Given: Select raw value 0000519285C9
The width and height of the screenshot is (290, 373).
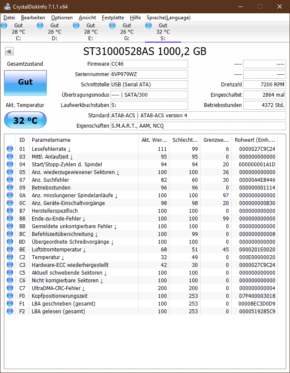Looking at the screenshot, I should (x=257, y=312).
